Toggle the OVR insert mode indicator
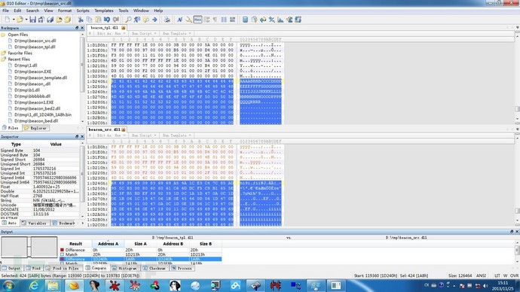Image resolution: width=520 pixels, height=292 pixels. (x=515, y=275)
